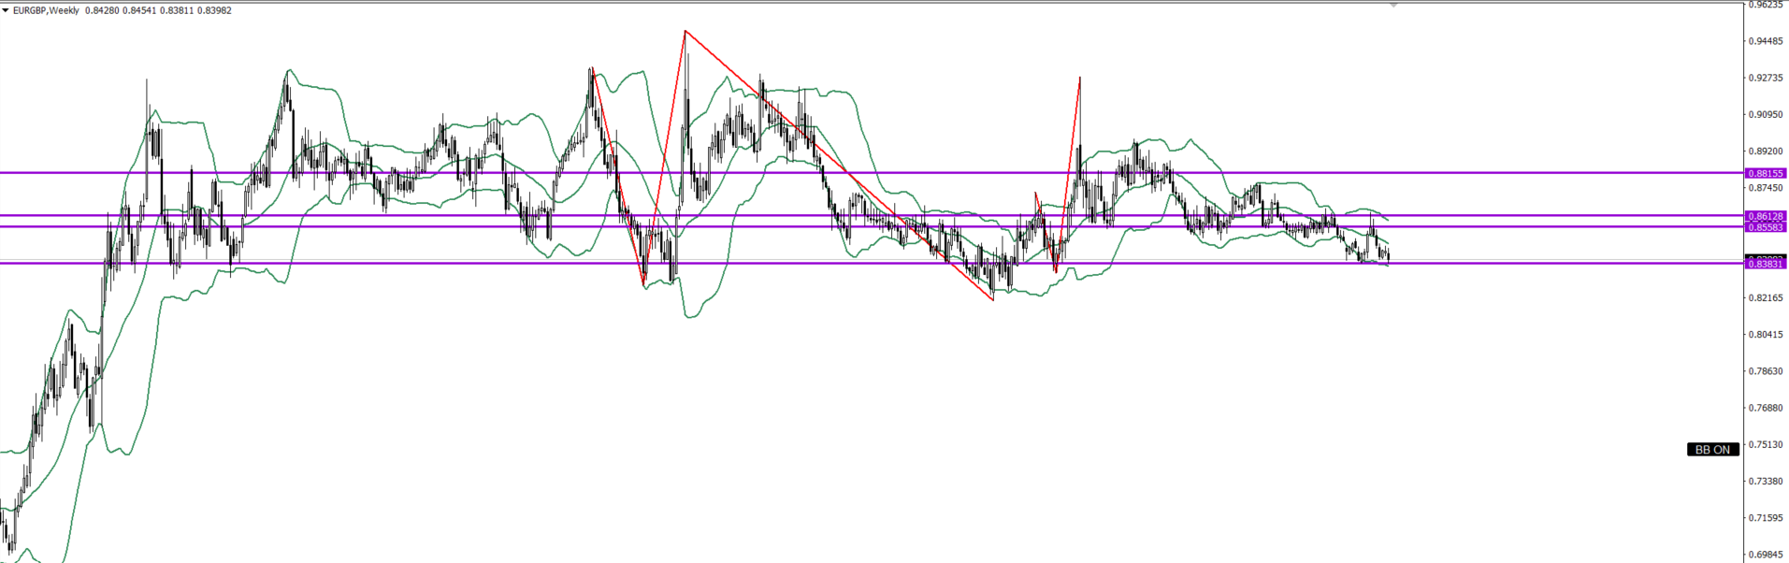Click the top of the rightmost red spike line
Screen dimensions: 1789x563
1080,77
